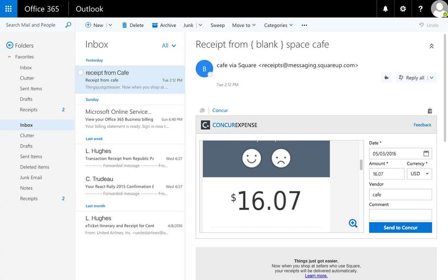
Task: Click the Send to Concur button
Action: pos(400,227)
